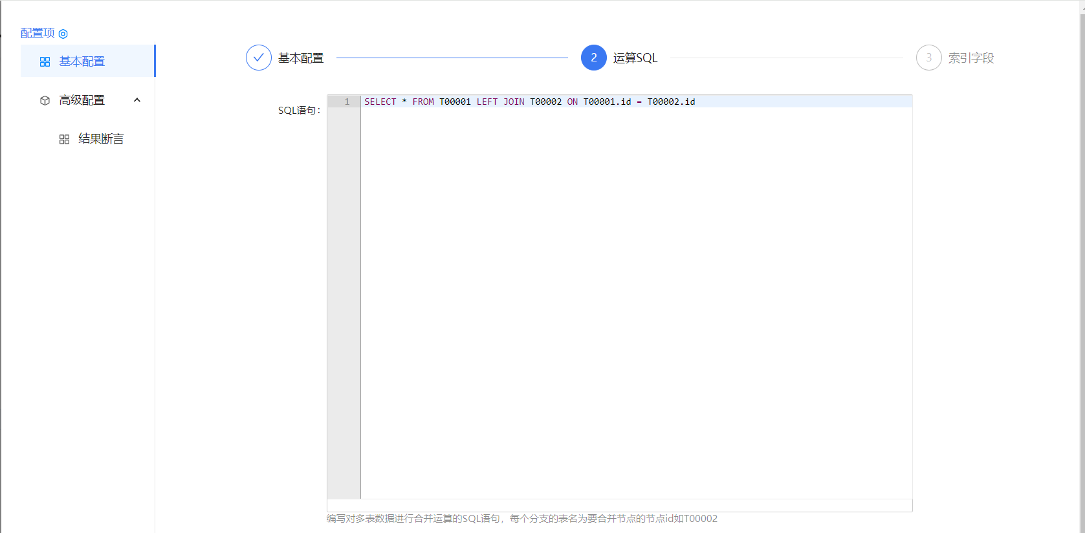This screenshot has height=533, width=1085.
Task: Go to the 索引字段 step label
Action: (x=970, y=58)
